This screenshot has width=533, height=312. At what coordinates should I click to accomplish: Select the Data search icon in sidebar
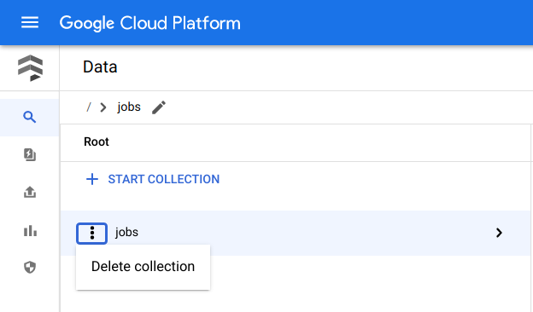[30, 118]
